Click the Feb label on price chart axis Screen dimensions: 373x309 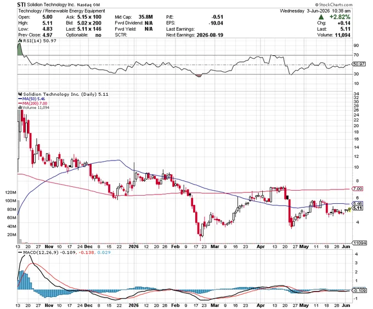[176, 247]
